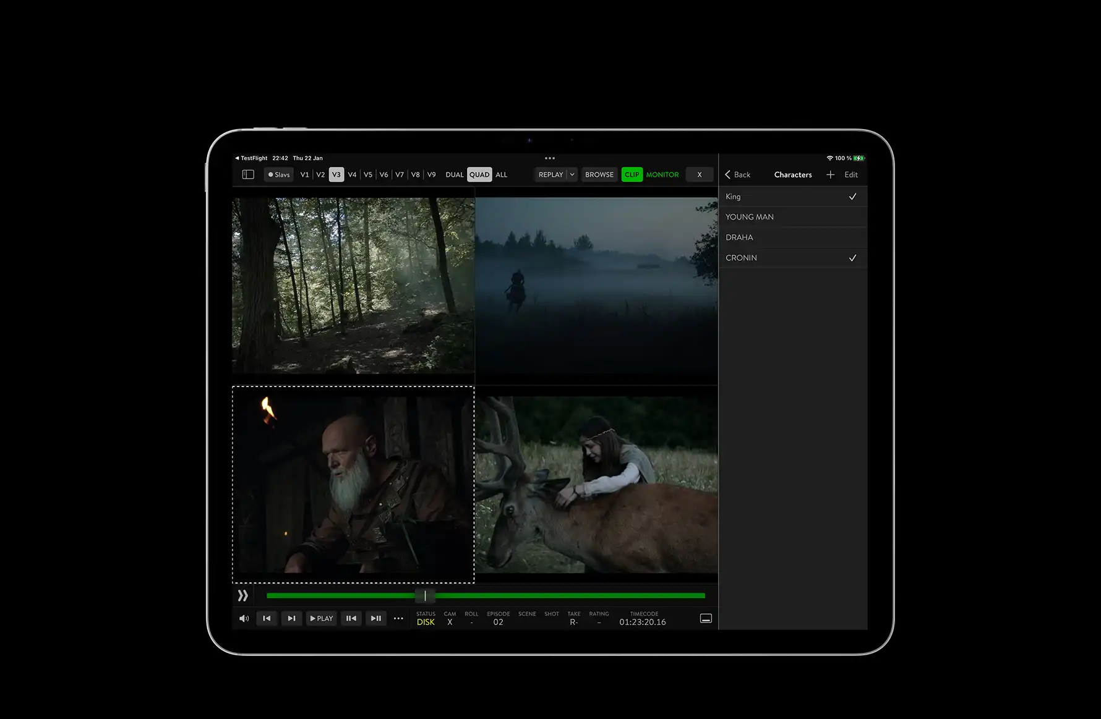1101x719 pixels.
Task: Skip to the next clip
Action: (x=291, y=618)
